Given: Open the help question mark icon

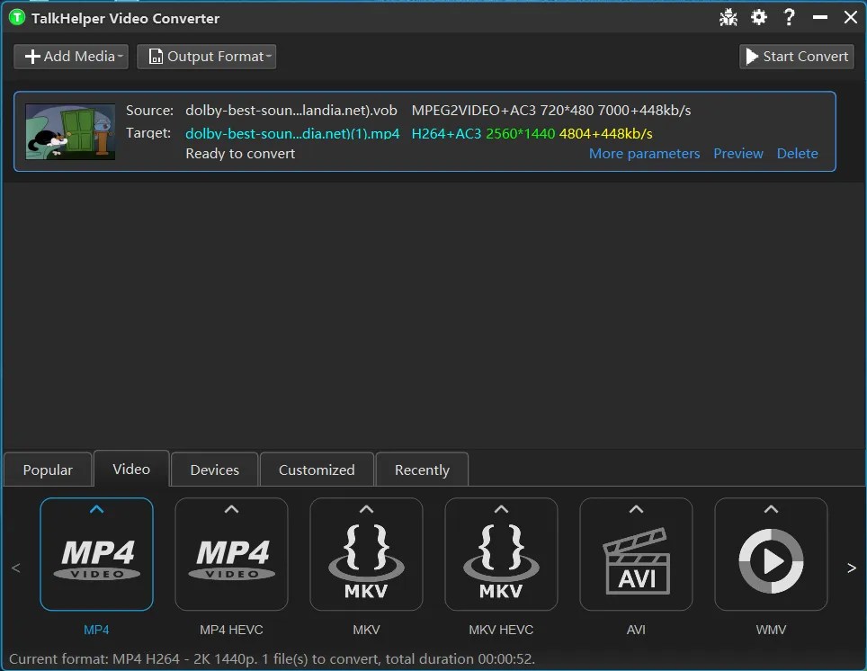Looking at the screenshot, I should (x=789, y=17).
